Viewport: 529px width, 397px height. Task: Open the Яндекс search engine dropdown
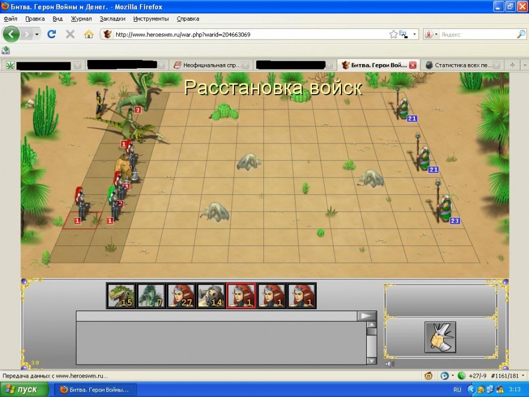coord(436,34)
